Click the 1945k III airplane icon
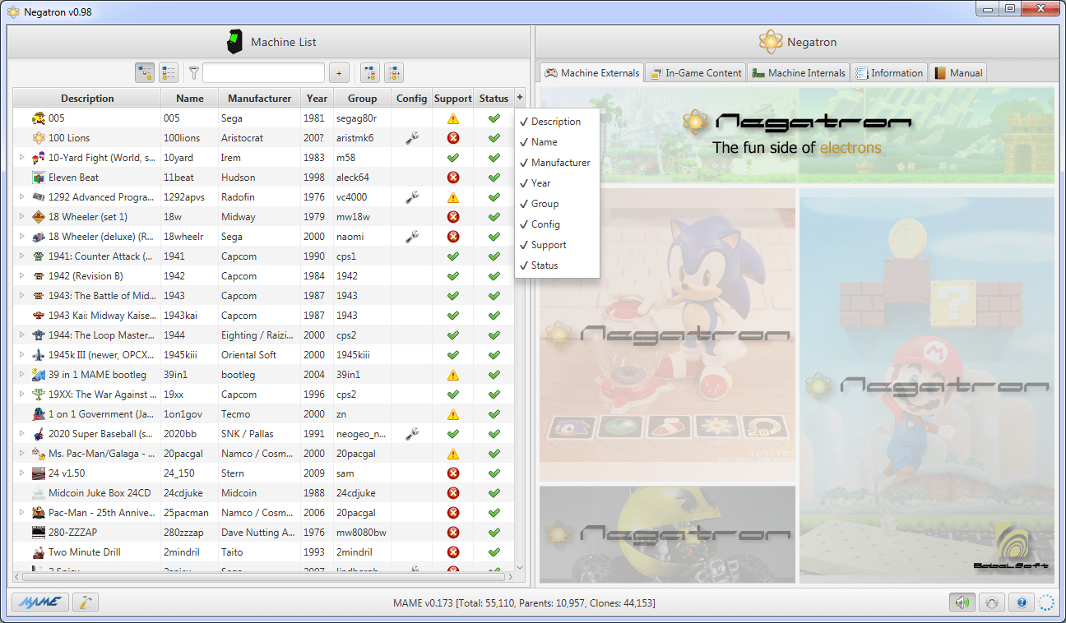 coord(39,355)
